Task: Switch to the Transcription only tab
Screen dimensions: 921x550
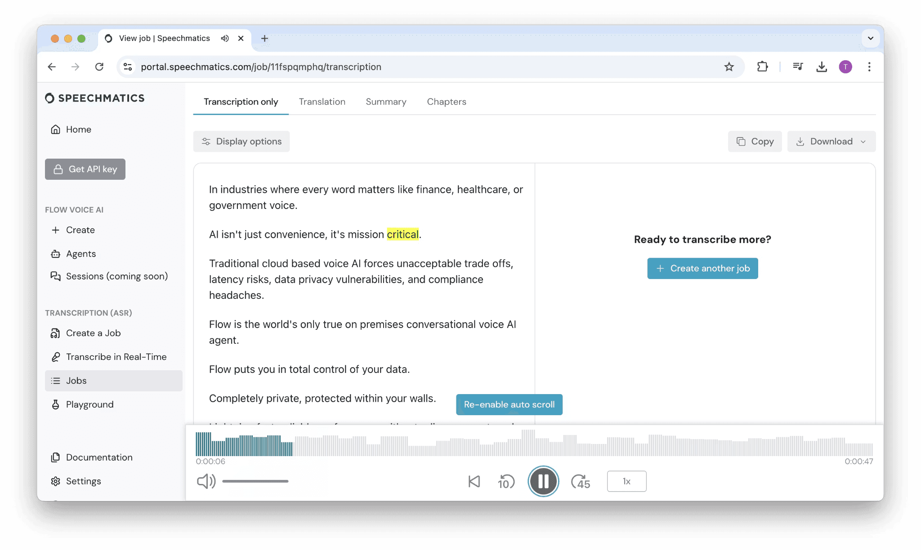Action: pyautogui.click(x=241, y=102)
